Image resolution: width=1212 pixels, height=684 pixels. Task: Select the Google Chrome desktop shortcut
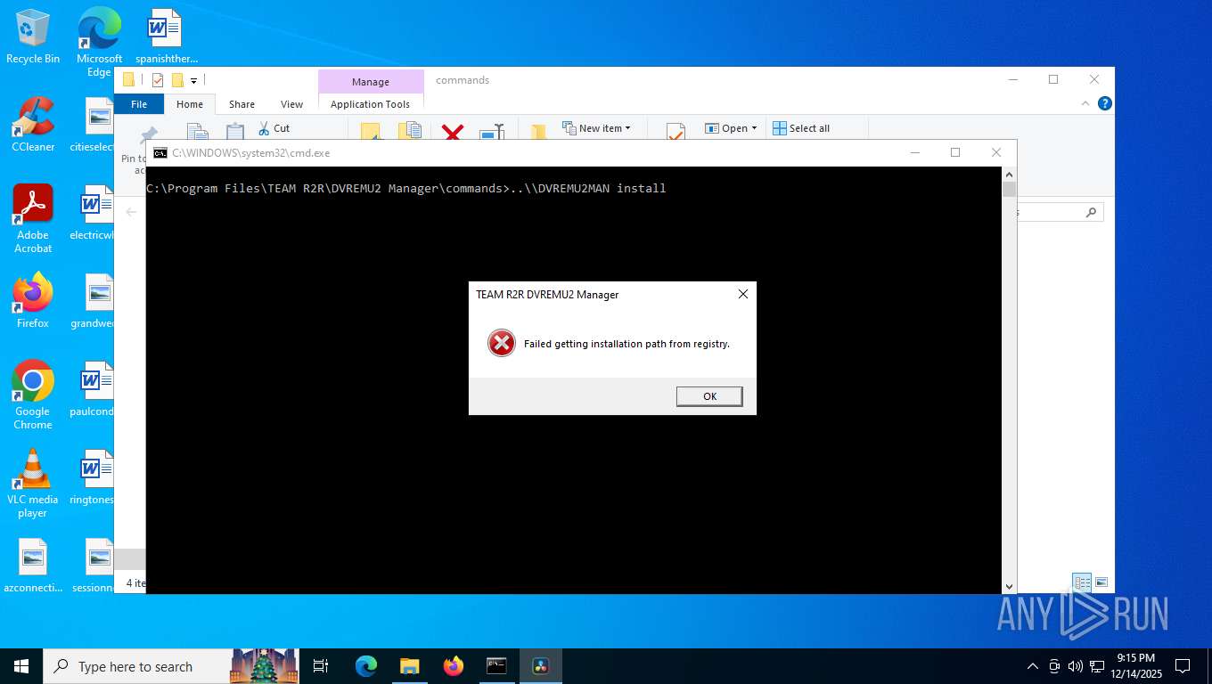point(33,395)
